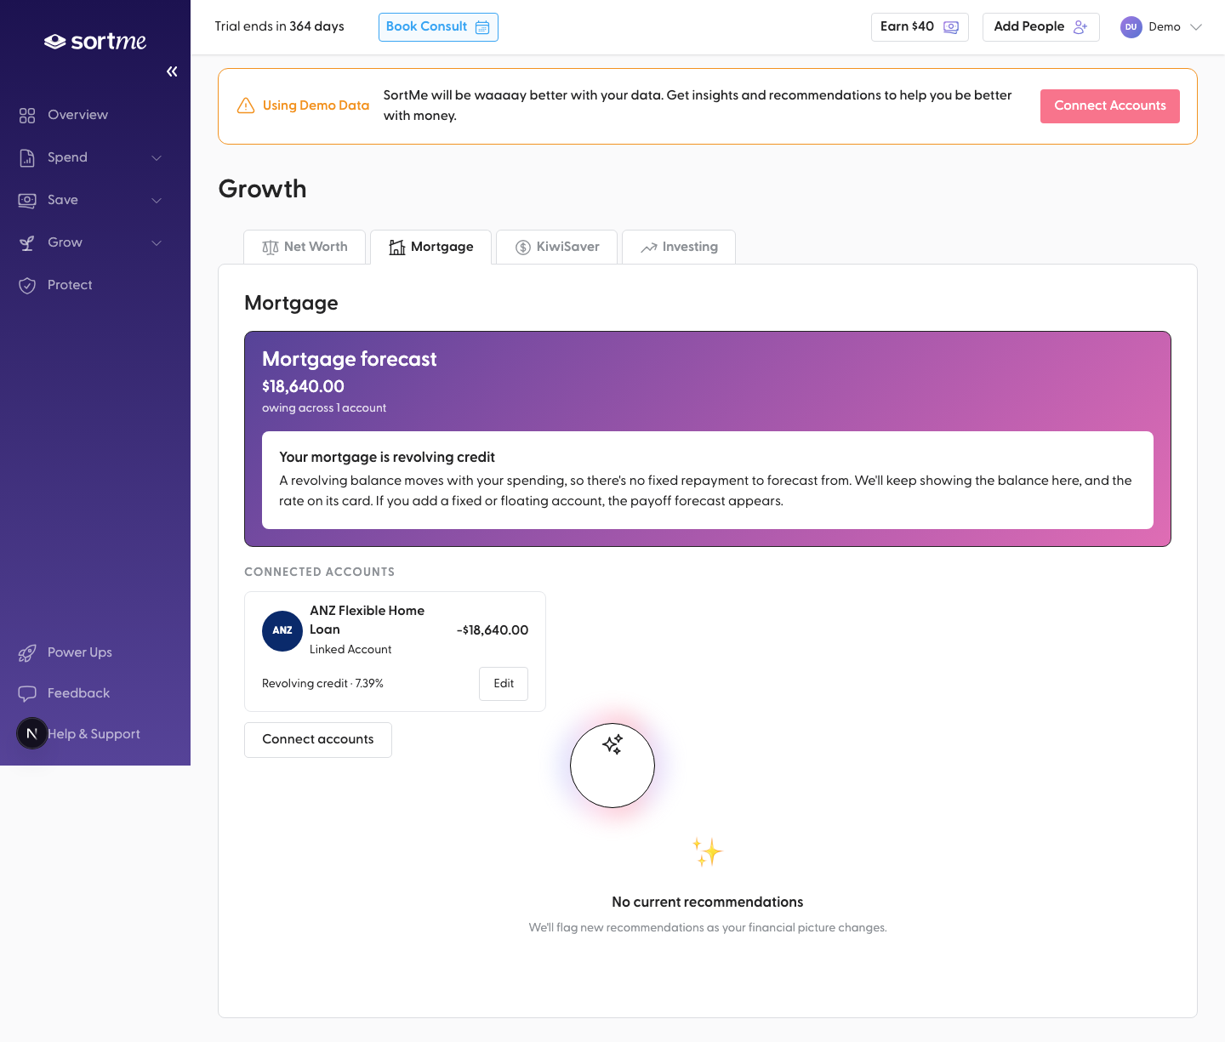1225x1042 pixels.
Task: Expand the Save menu chevron
Action: click(157, 200)
